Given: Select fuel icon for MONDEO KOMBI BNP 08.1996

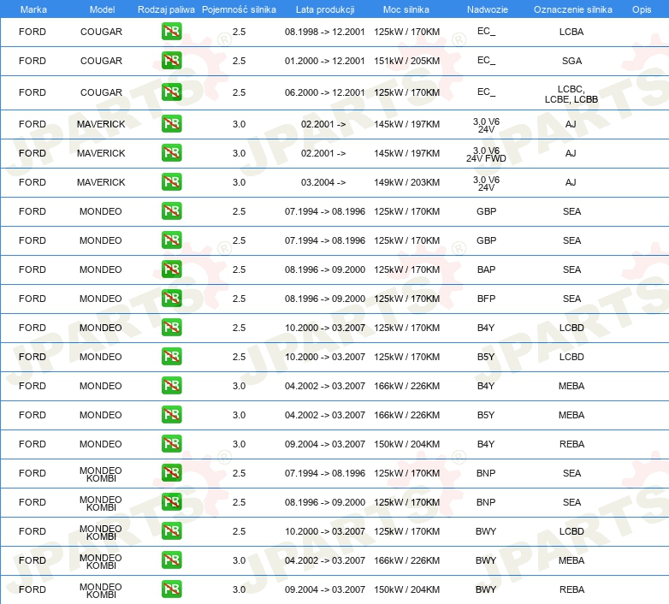Looking at the screenshot, I should pyautogui.click(x=171, y=502).
